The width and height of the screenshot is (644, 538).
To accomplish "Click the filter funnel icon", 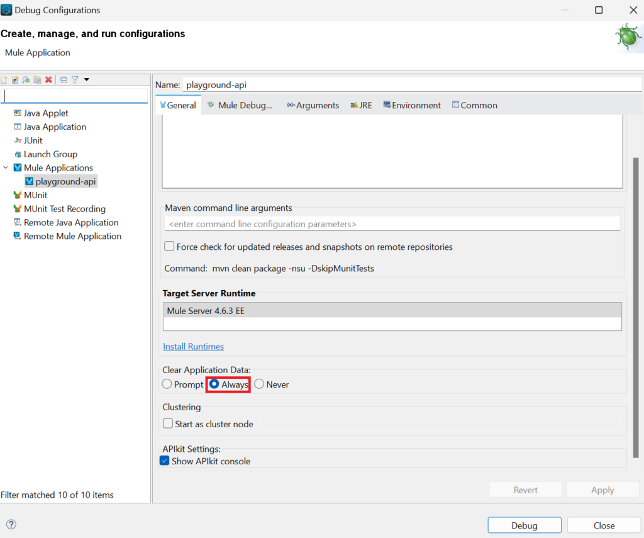I will tap(75, 80).
